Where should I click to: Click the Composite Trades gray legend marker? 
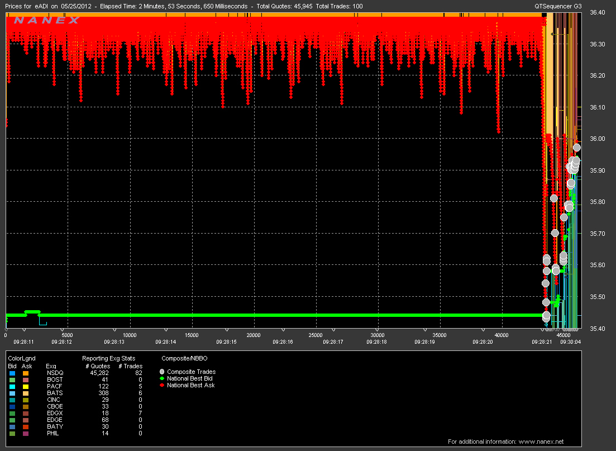click(162, 372)
